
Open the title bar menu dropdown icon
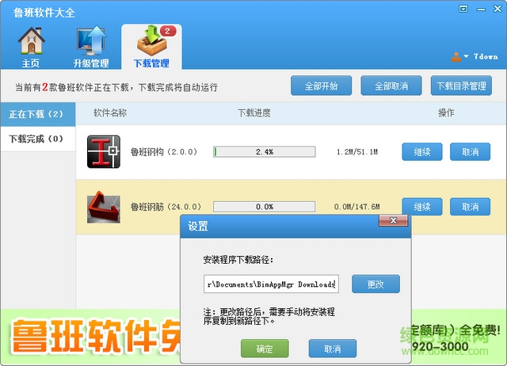coord(463,9)
